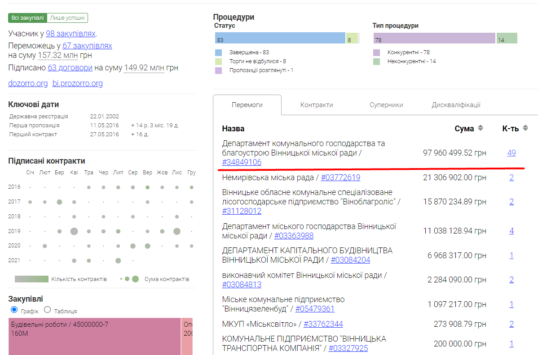Click the green Неконкурентні legend square
This screenshot has height=355, width=538.
click(377, 61)
